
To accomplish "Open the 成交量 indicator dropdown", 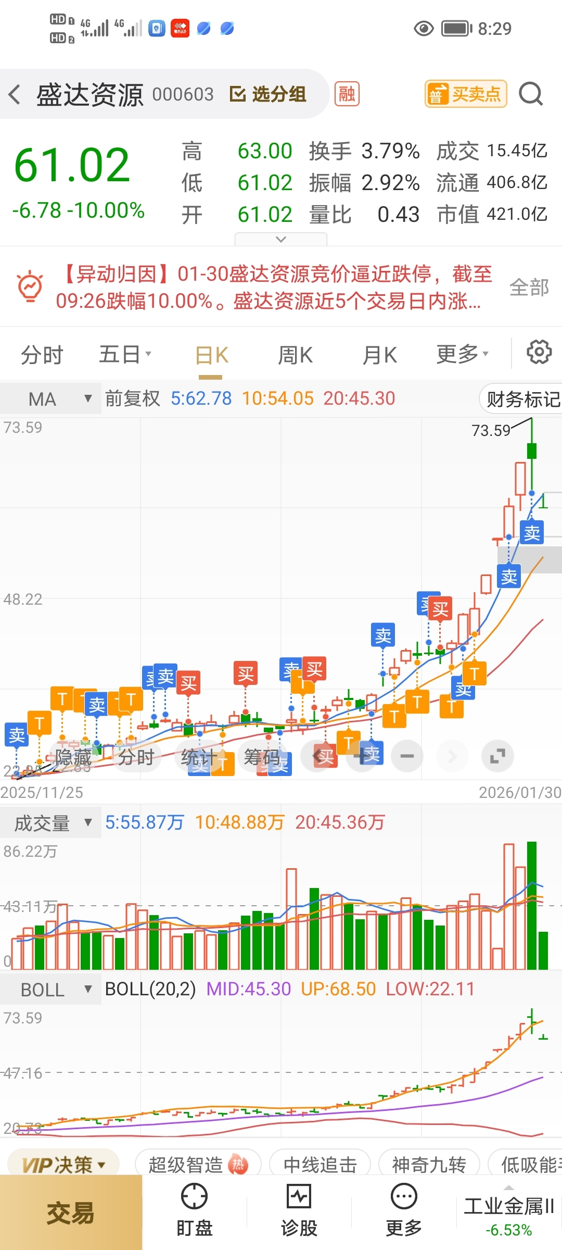I will (x=50, y=823).
